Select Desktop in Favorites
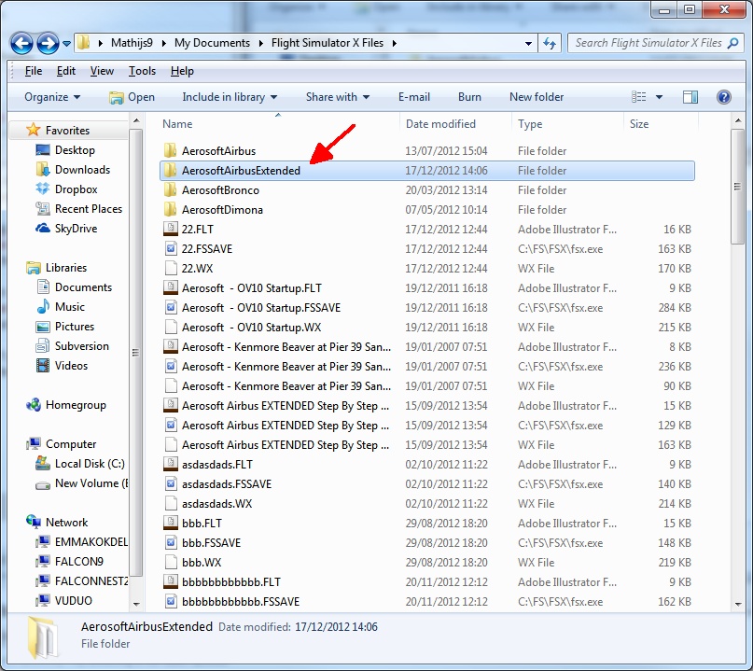This screenshot has width=753, height=671. tap(75, 150)
